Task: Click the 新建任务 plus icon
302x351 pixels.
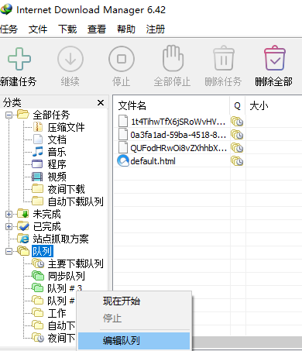Action: [19, 59]
